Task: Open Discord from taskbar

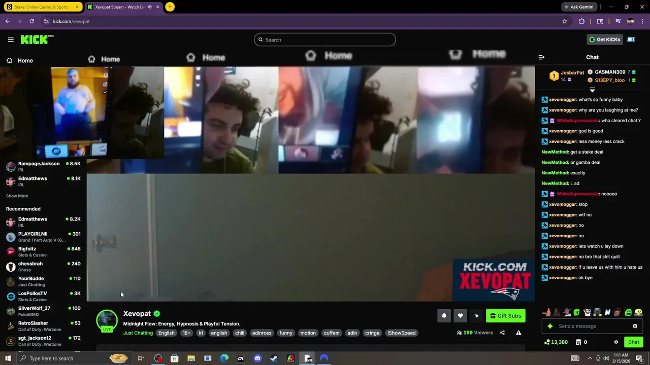Action: (x=257, y=358)
